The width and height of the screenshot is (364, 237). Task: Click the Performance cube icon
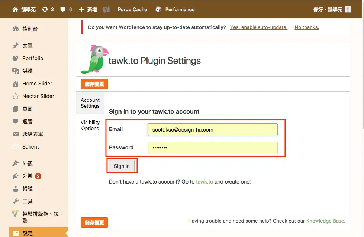tap(158, 10)
